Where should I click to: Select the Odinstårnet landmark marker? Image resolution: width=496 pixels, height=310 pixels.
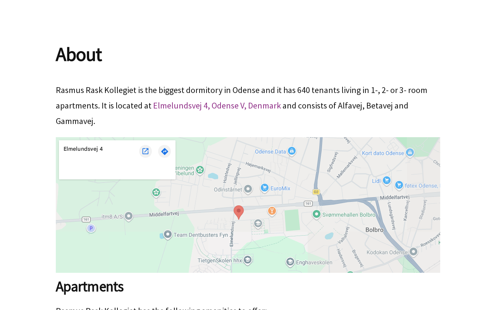248,189
